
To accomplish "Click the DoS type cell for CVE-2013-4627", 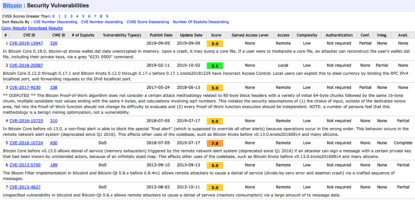I will tap(102, 187).
